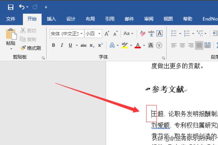218x145 pixels.
Task: Click the 格式刷 format painter button
Action: tap(31, 48)
